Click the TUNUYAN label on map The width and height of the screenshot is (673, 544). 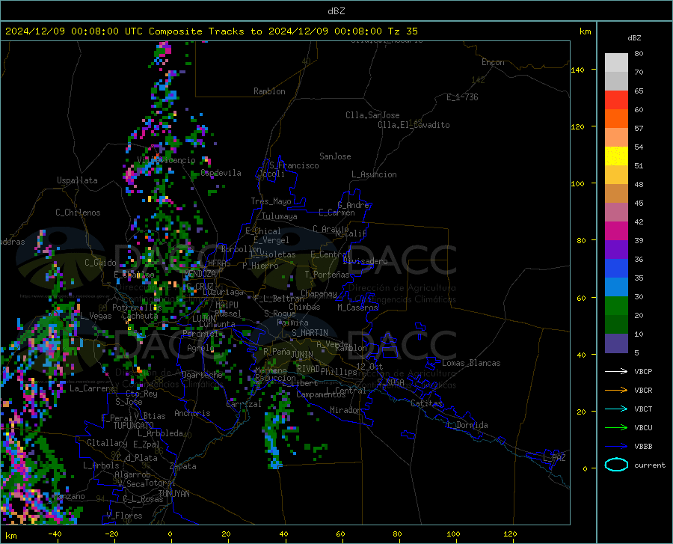[x=173, y=494]
